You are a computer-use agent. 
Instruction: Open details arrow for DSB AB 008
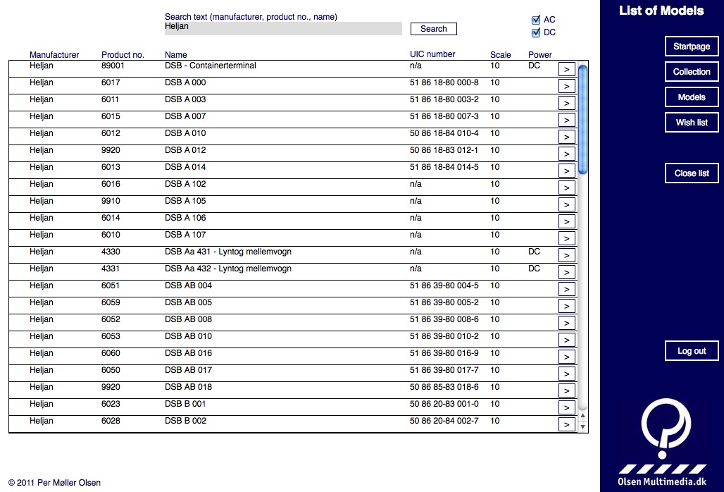(x=566, y=323)
